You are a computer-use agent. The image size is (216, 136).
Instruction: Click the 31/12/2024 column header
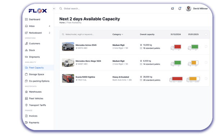click(176, 35)
